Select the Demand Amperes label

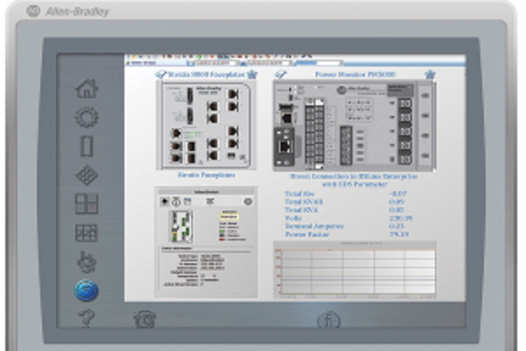[x=314, y=226]
